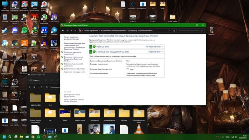Collapse the 'Гостевые или общедоступные сети' chevron
This screenshot has height=140, width=249.
163,52
